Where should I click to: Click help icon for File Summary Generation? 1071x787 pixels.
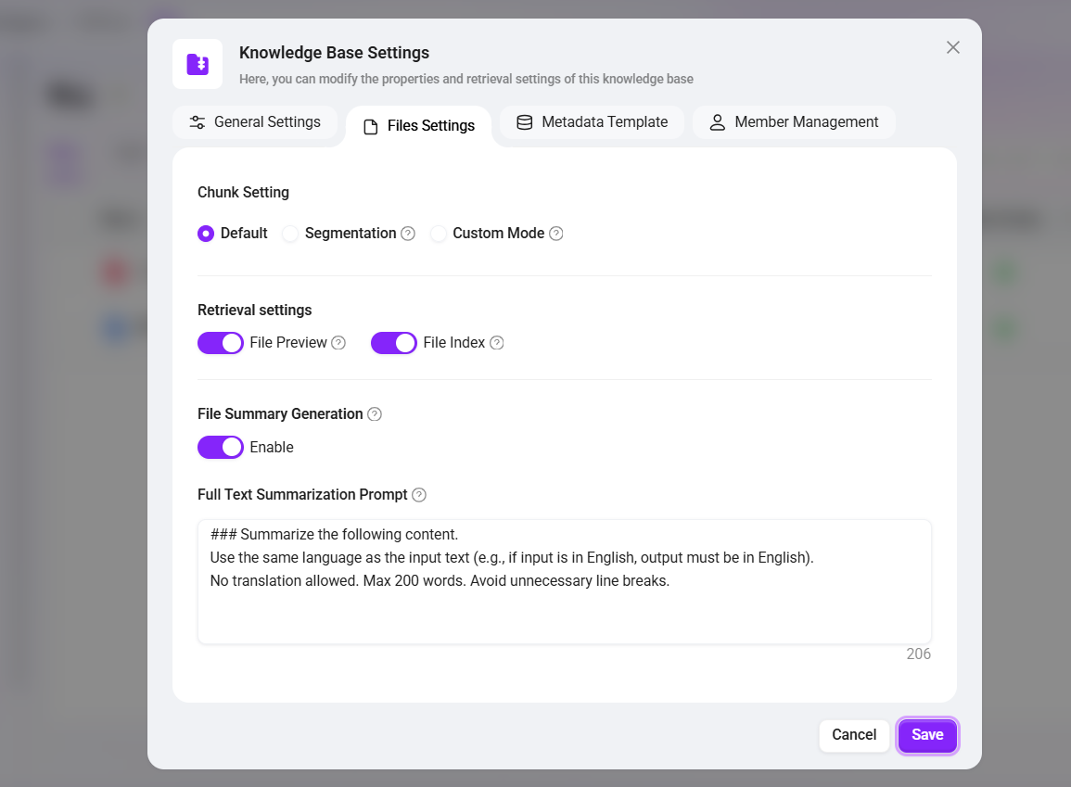pos(375,414)
